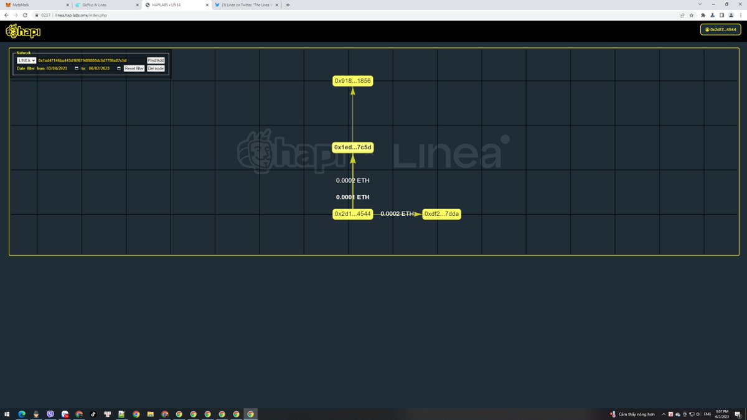Viewport: 747px width, 420px height.
Task: Set the date filter 'to' field 06/02/2023
Action: [105, 68]
